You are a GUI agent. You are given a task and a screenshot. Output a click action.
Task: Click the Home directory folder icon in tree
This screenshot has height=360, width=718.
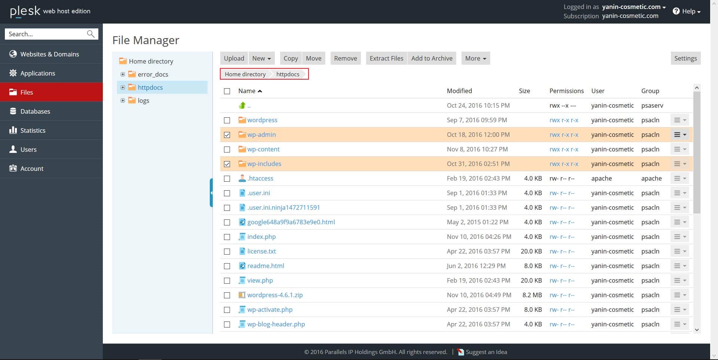[x=123, y=61]
